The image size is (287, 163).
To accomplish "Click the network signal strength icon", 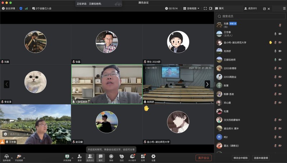I will coord(26,8).
